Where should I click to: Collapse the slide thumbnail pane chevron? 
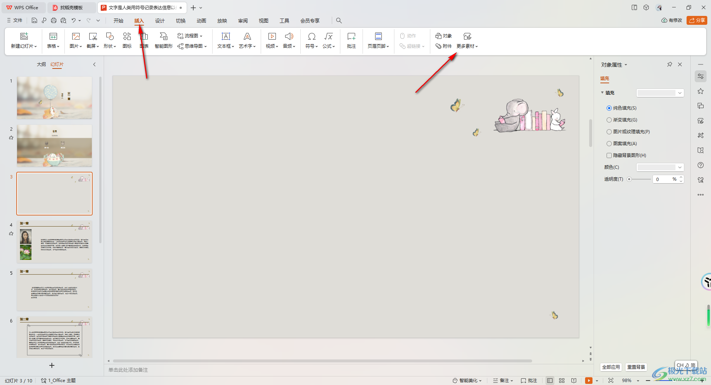click(94, 64)
